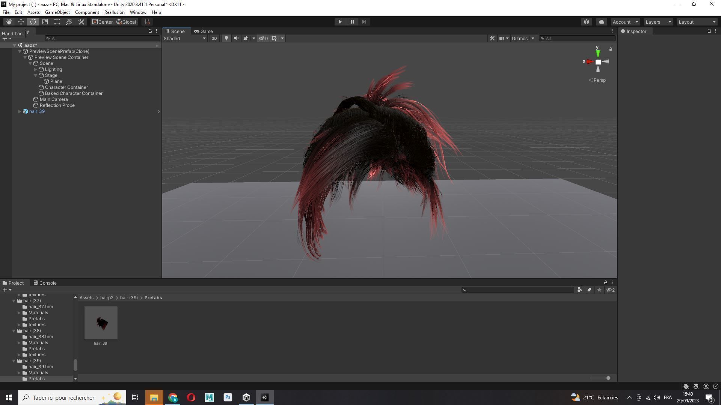Toggle scene lighting
Image resolution: width=721 pixels, height=405 pixels.
point(226,38)
